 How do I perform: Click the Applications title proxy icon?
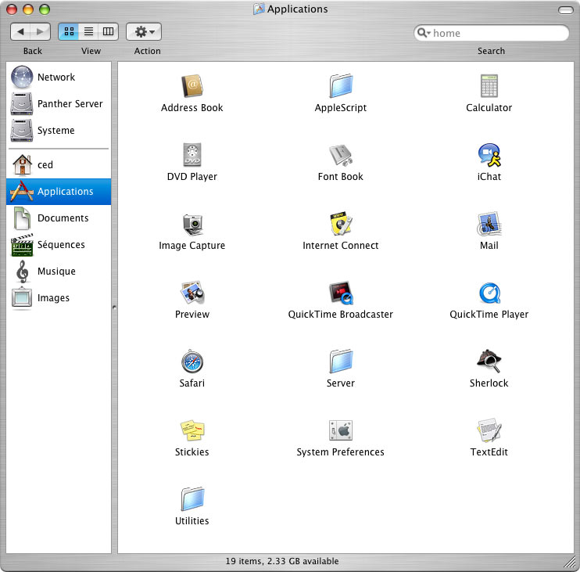(x=259, y=9)
